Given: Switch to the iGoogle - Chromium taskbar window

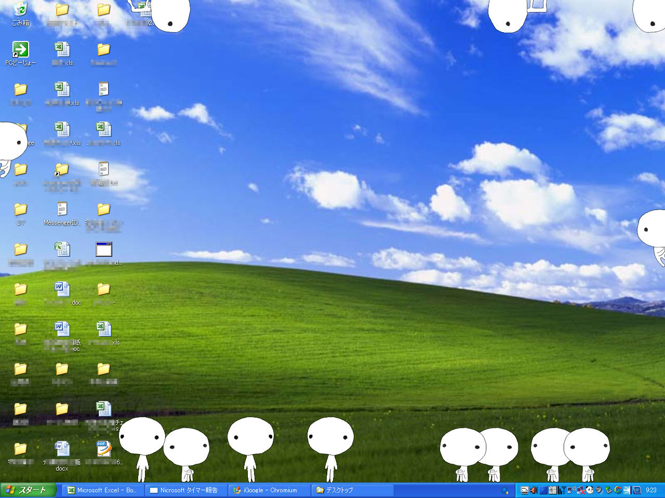Looking at the screenshot, I should point(269,490).
